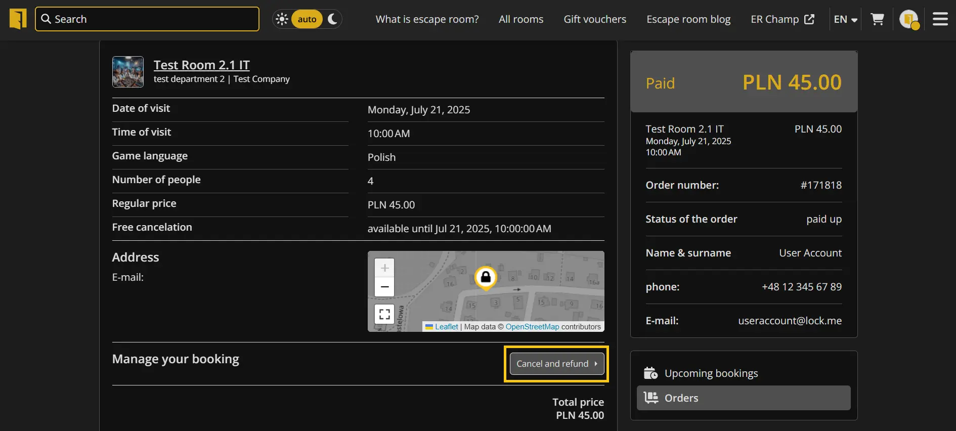Viewport: 956px width, 431px height.
Task: Open the hamburger main menu
Action: pos(940,19)
